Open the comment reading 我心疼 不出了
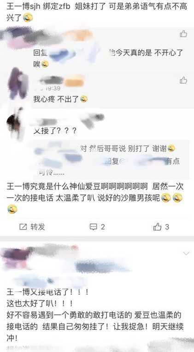This screenshot has height=352, width=194. pyautogui.click(x=60, y=99)
